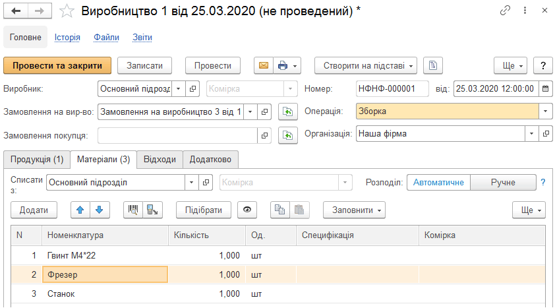Screen dimensions: 555x308
Task: Click the Провести button
Action: (x=213, y=65)
